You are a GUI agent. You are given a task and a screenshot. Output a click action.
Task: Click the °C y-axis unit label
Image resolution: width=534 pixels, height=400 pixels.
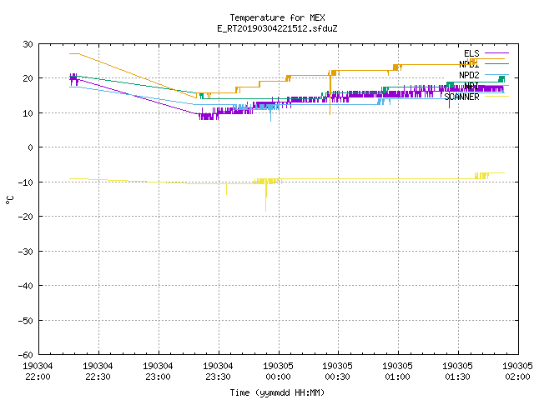coord(9,200)
